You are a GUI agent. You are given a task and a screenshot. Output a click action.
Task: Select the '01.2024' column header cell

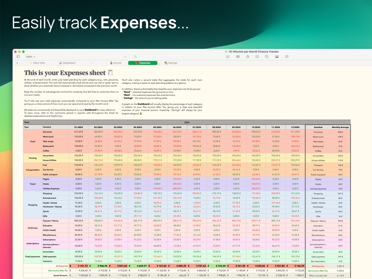78,127
